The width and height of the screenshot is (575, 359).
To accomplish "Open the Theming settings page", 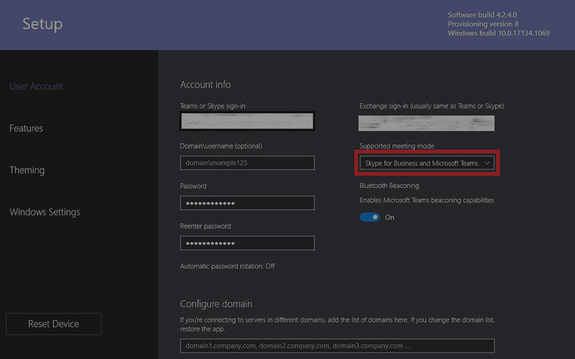I will click(26, 170).
